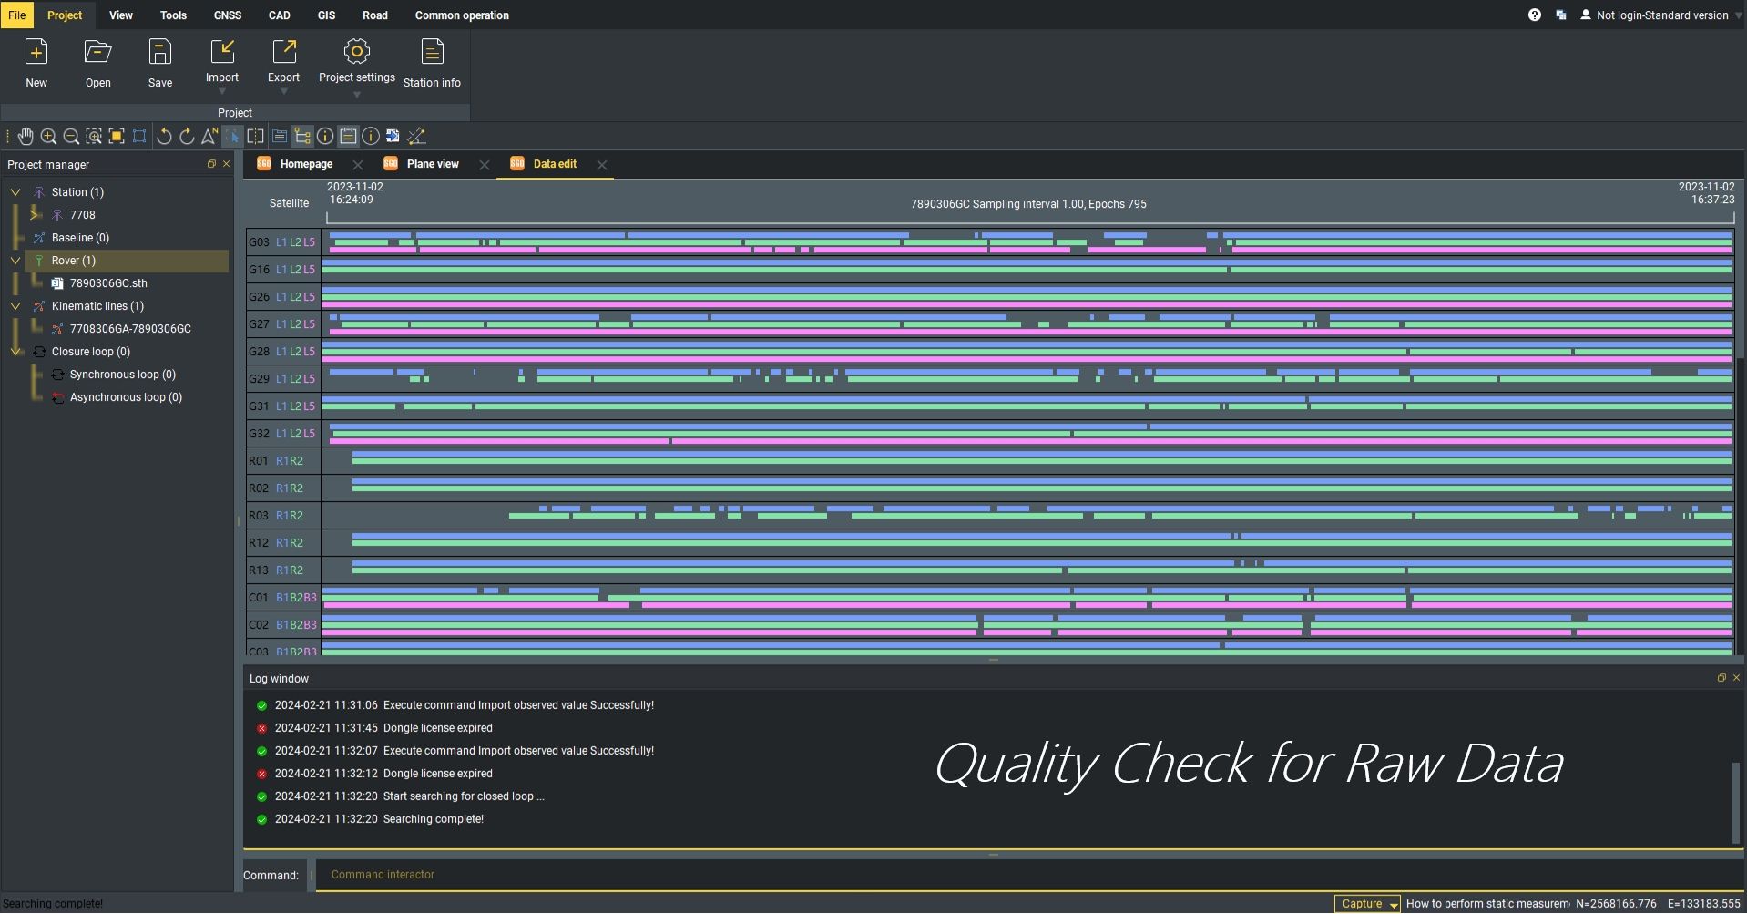
Task: Open the login account dropdown arrow
Action: click(1738, 15)
